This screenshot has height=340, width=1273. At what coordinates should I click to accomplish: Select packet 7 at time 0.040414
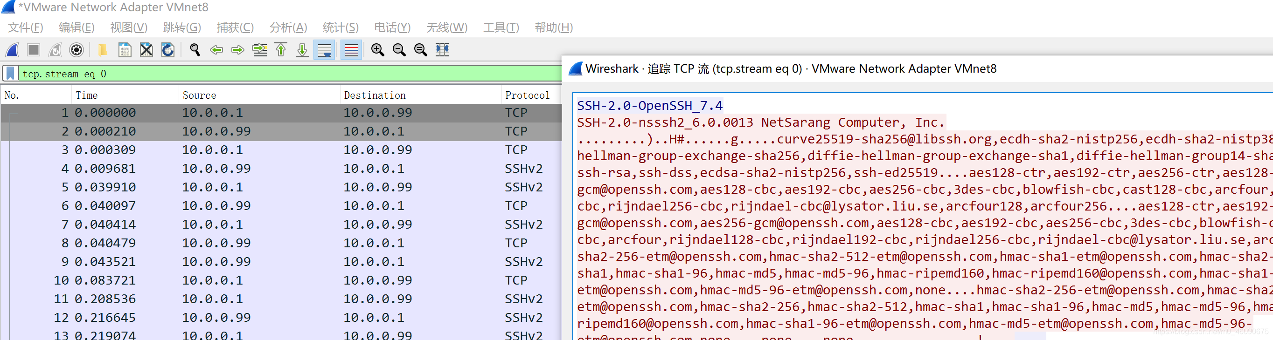[282, 224]
